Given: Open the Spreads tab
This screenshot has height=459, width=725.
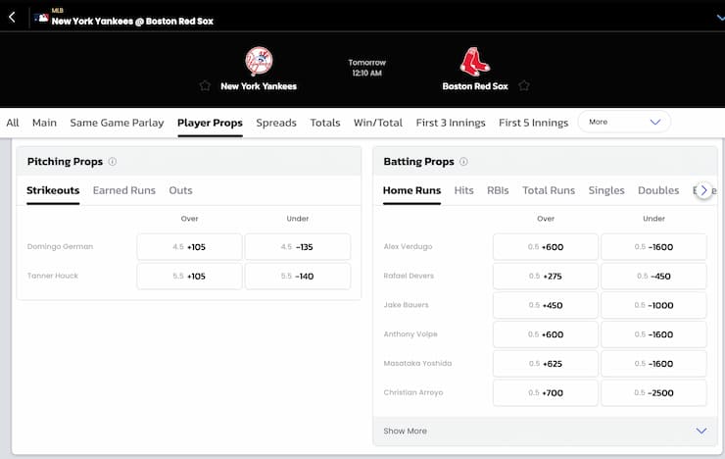Looking at the screenshot, I should [x=276, y=123].
